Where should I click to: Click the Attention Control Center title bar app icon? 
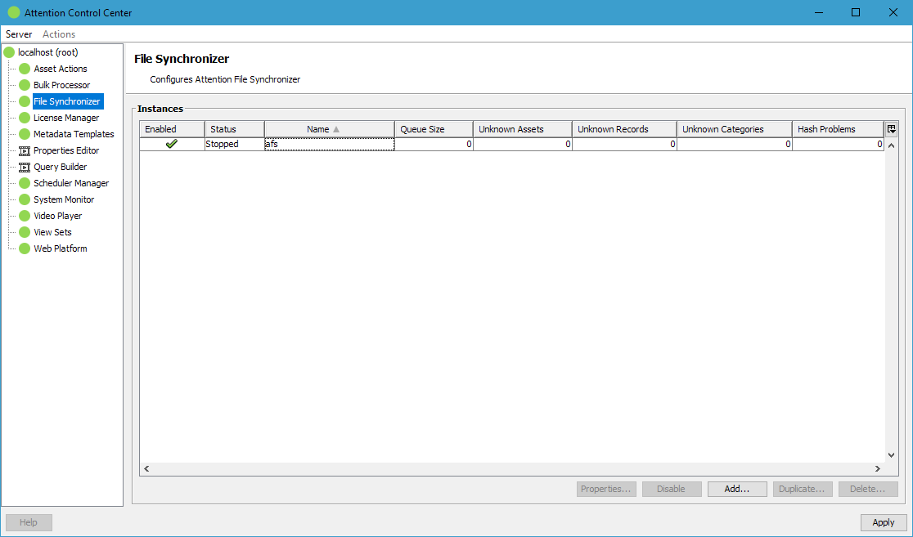coord(13,12)
